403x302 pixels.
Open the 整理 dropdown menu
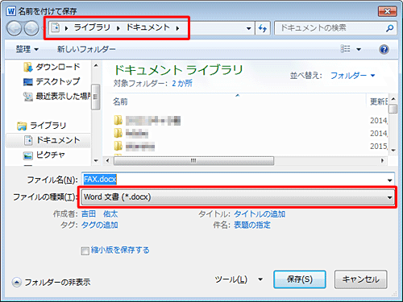coord(27,49)
